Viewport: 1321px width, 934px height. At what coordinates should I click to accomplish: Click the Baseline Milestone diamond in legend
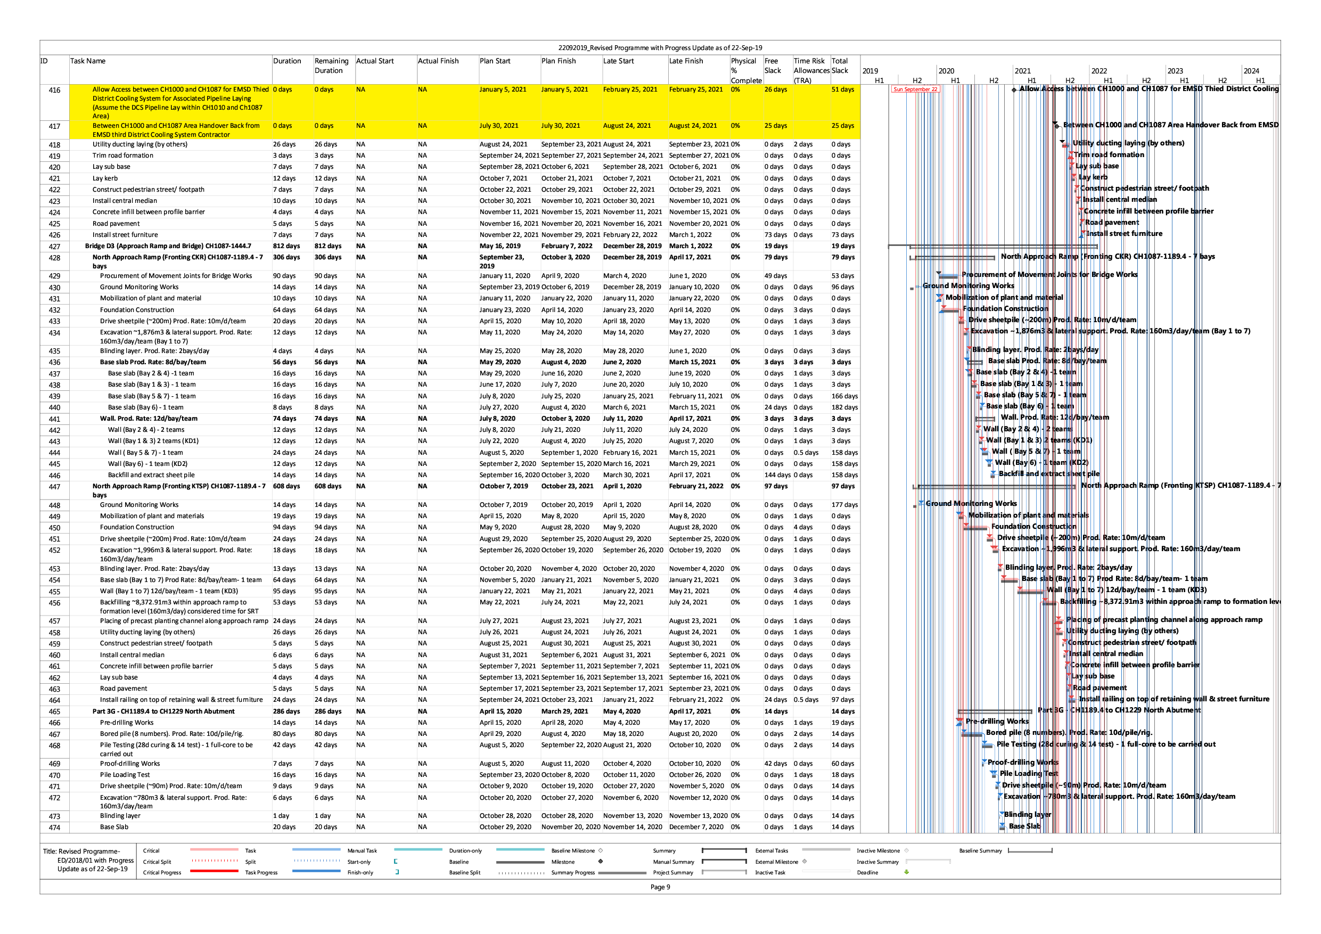point(601,850)
